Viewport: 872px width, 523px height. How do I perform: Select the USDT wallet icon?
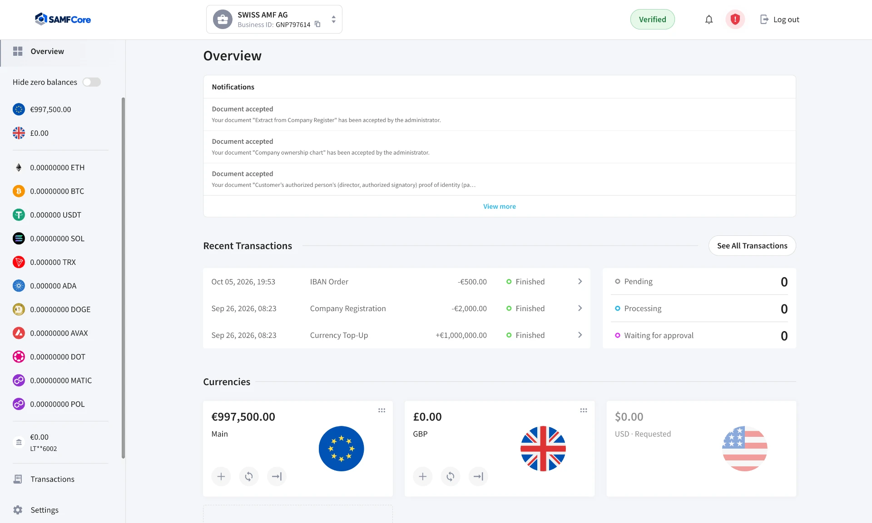[x=19, y=215]
